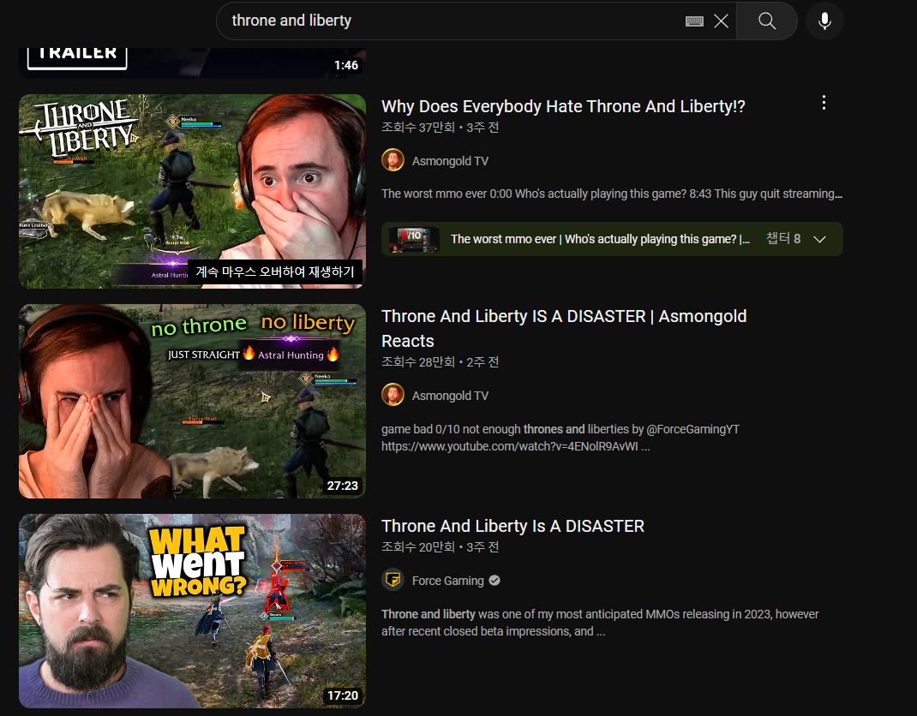Click the 'throne and liberty' search input field
This screenshot has width=917, height=716.
[x=446, y=21]
